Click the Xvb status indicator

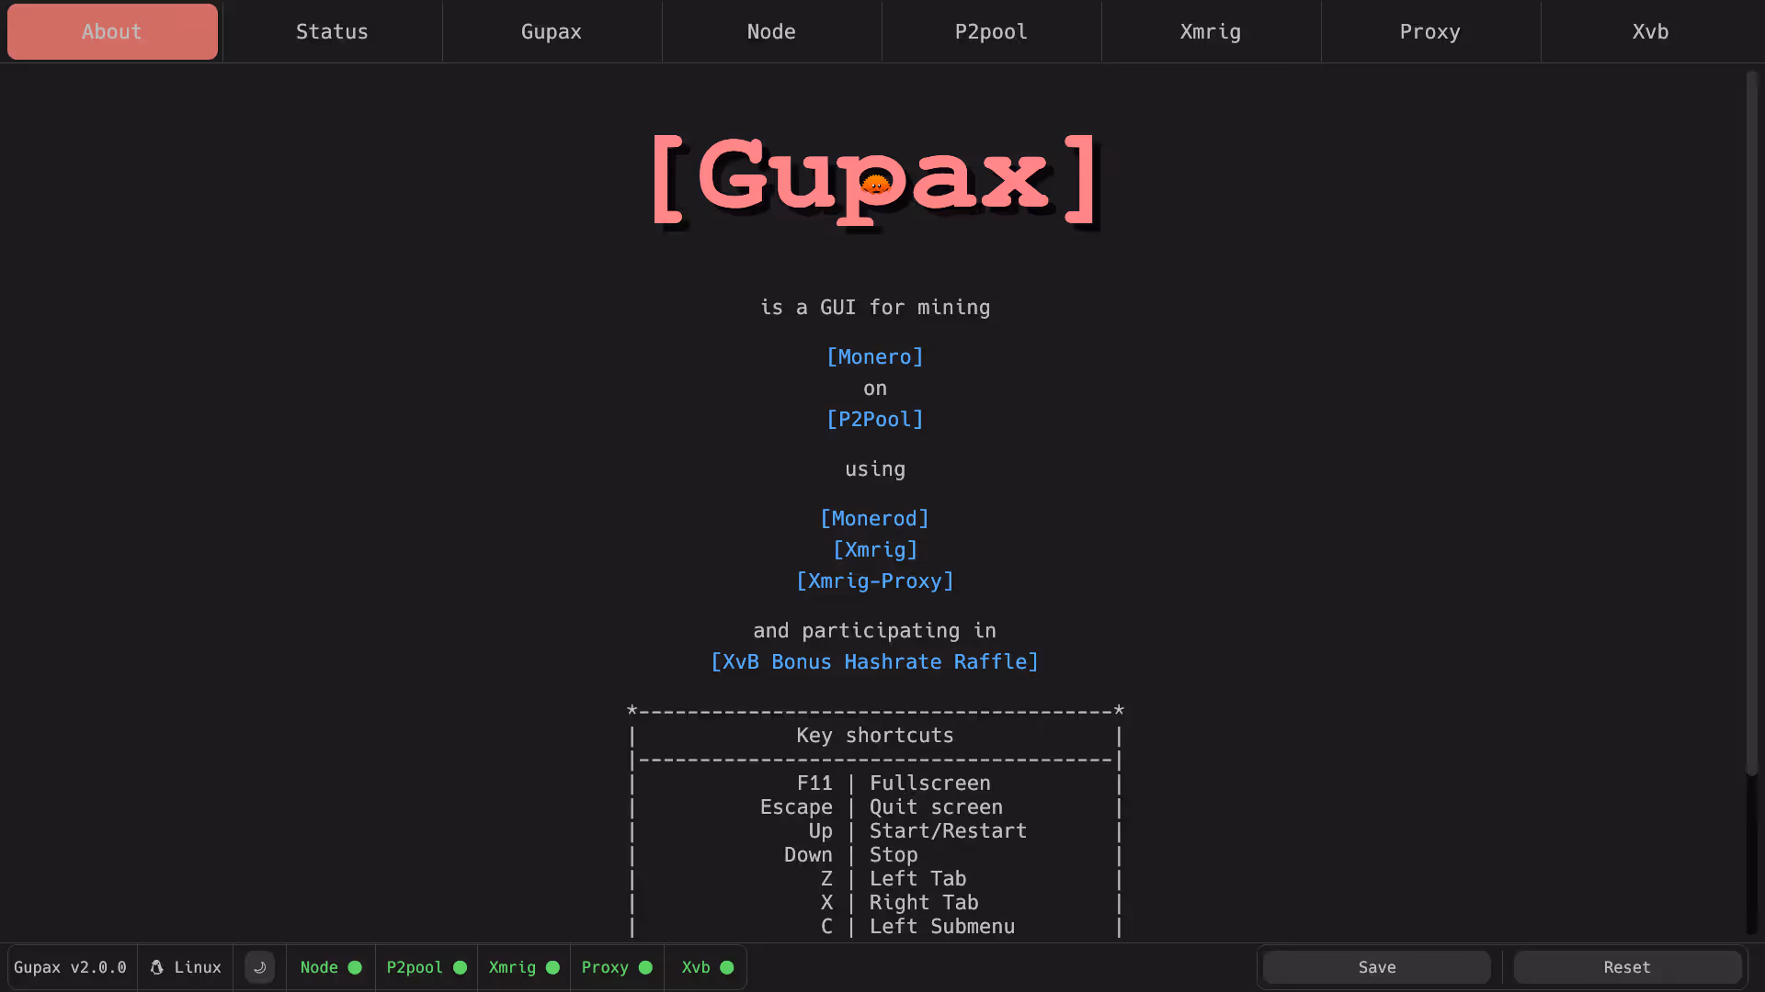coord(726,967)
